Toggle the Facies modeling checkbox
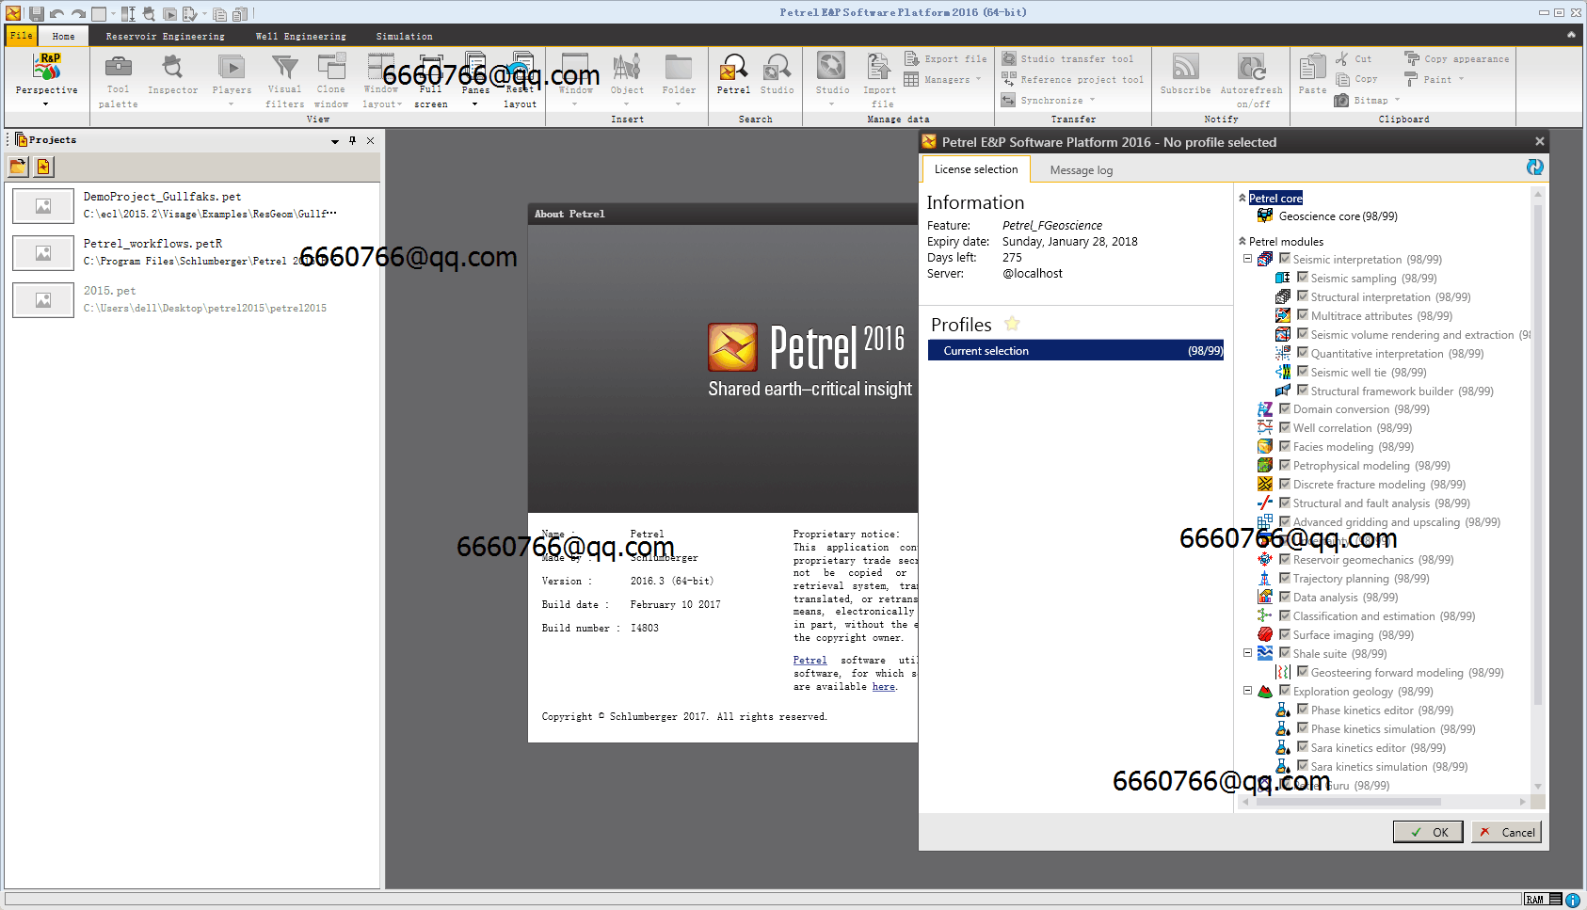This screenshot has height=910, width=1587. point(1284,446)
